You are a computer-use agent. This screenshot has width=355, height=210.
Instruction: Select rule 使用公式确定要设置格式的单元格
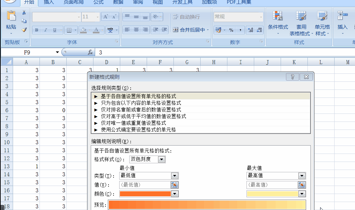(x=200, y=130)
